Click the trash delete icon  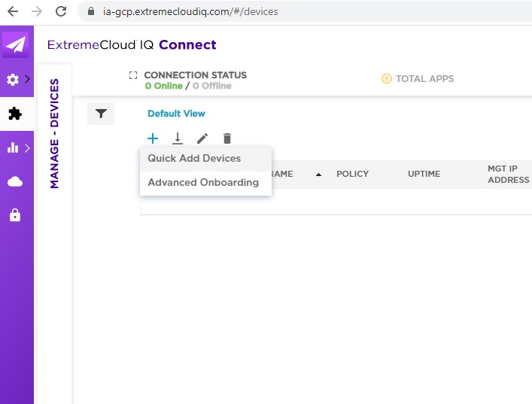[227, 138]
